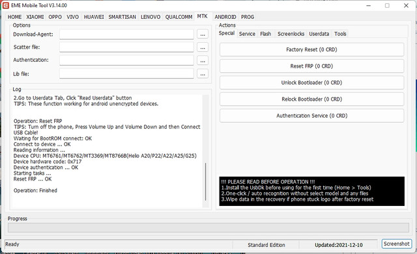This screenshot has height=254, width=417.
Task: Browse for Download-Agent file
Action: 203,34
